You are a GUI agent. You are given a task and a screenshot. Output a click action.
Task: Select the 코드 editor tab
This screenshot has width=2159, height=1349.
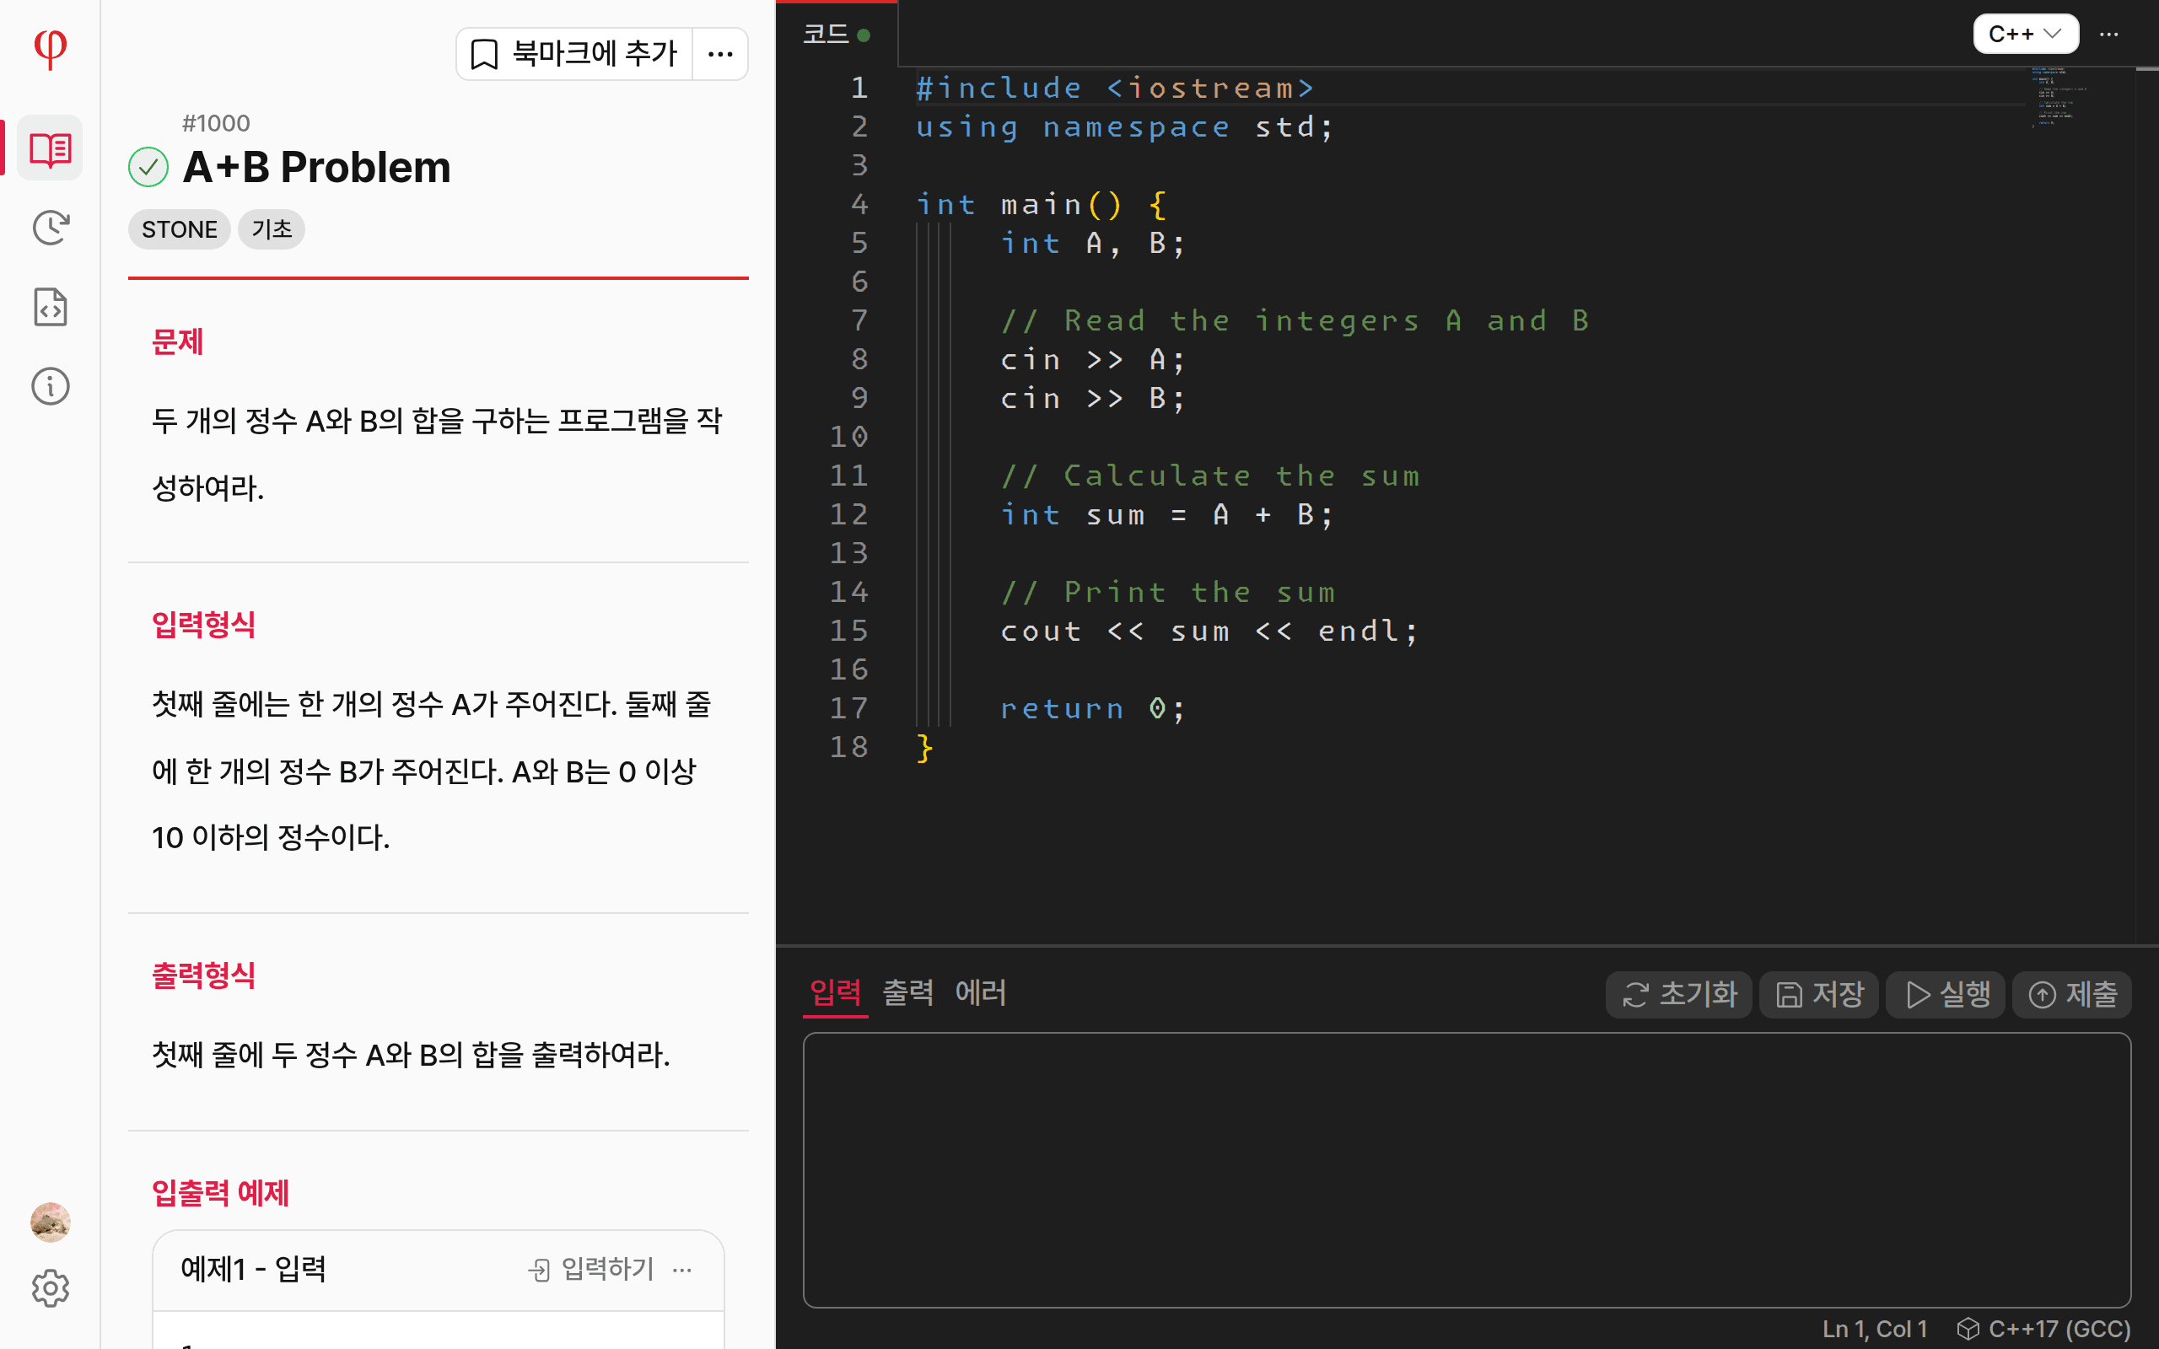836,34
